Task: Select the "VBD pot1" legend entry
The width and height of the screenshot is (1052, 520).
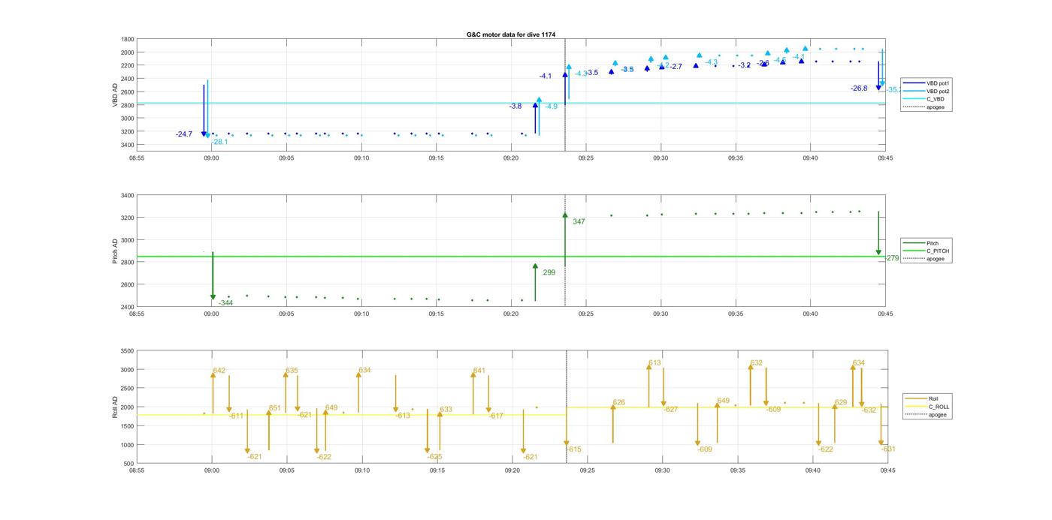Action: pos(927,83)
